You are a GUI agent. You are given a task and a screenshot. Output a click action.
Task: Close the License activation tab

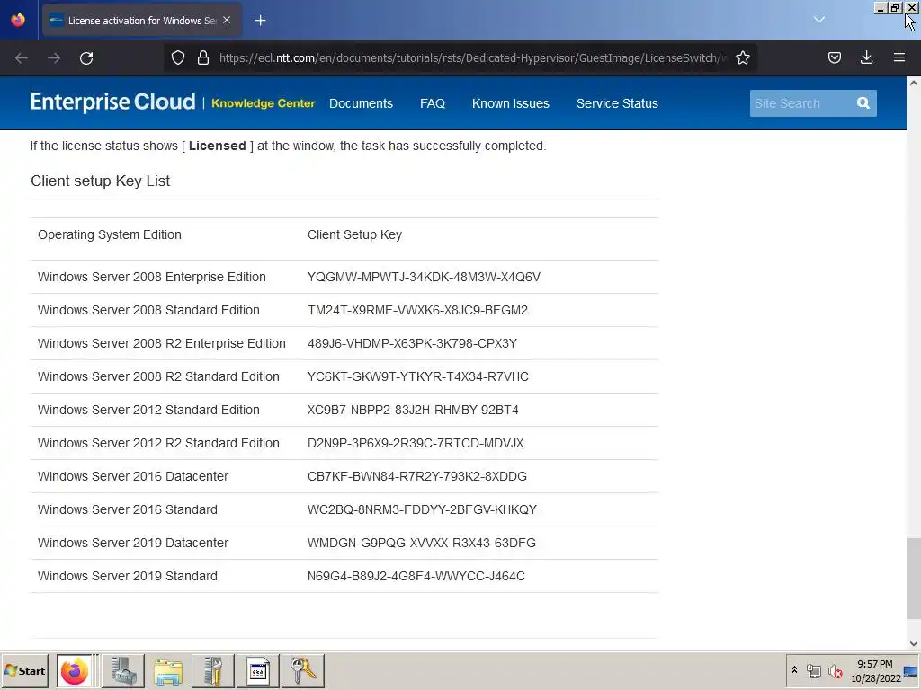click(227, 20)
